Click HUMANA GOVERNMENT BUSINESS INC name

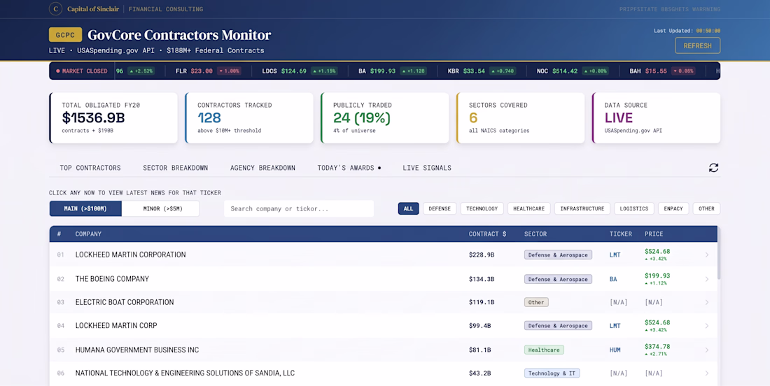[x=137, y=350]
